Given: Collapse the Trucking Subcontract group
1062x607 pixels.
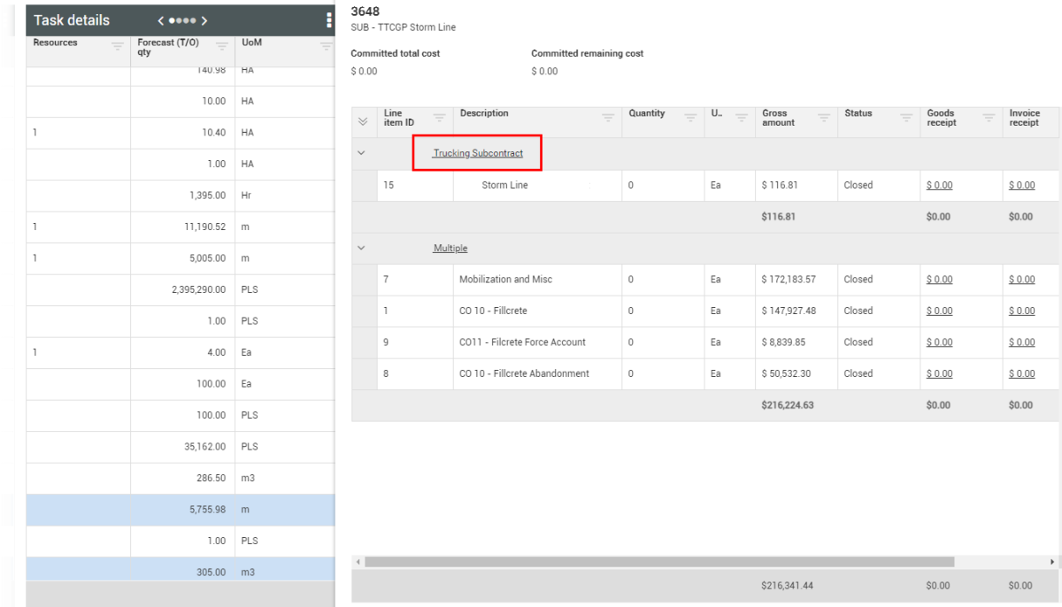Looking at the screenshot, I should (361, 153).
